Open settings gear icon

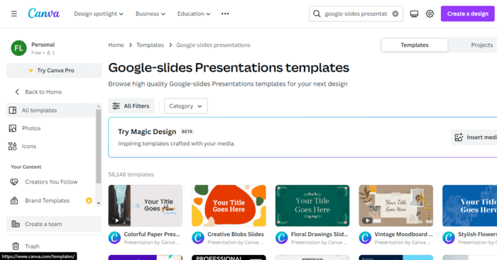click(x=430, y=13)
